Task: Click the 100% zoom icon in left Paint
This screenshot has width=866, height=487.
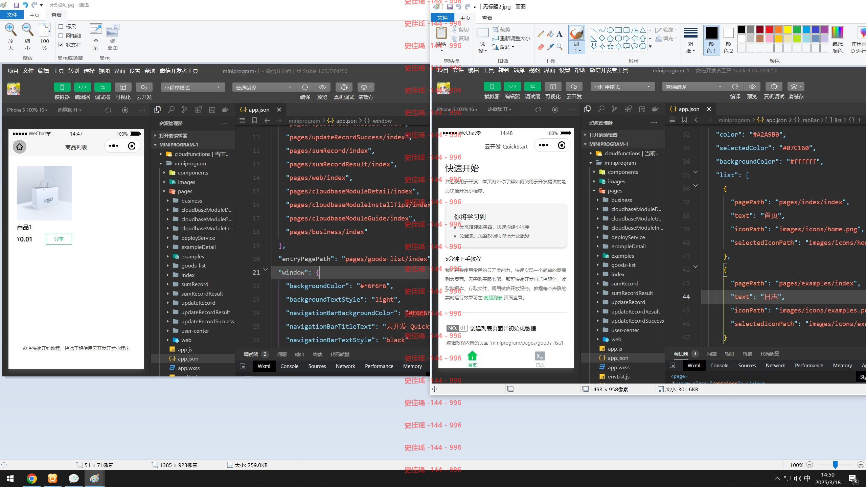Action: (44, 30)
